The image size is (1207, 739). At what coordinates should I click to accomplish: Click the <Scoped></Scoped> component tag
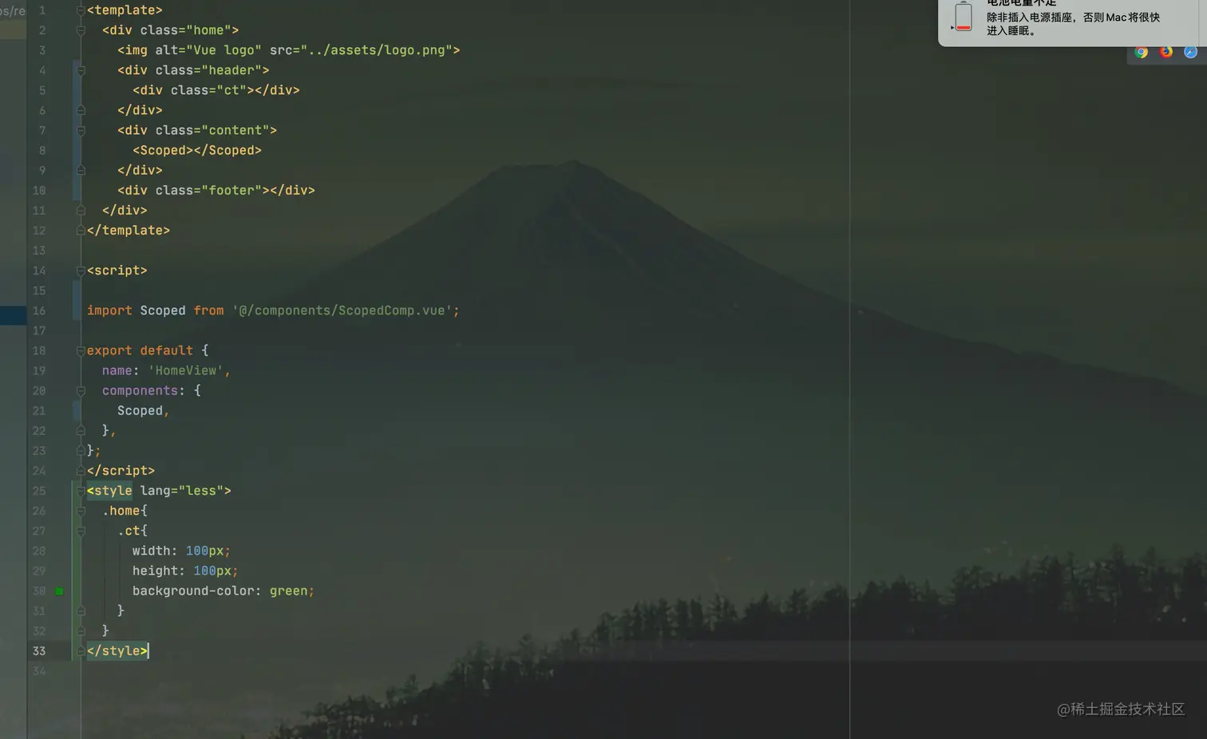[197, 150]
